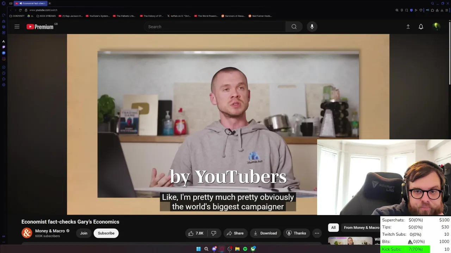Open YouTube notifications bell
Image resolution: width=451 pixels, height=253 pixels.
coord(421,27)
